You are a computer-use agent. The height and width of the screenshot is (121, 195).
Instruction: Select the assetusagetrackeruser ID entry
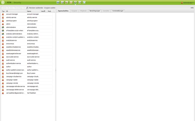(14, 53)
